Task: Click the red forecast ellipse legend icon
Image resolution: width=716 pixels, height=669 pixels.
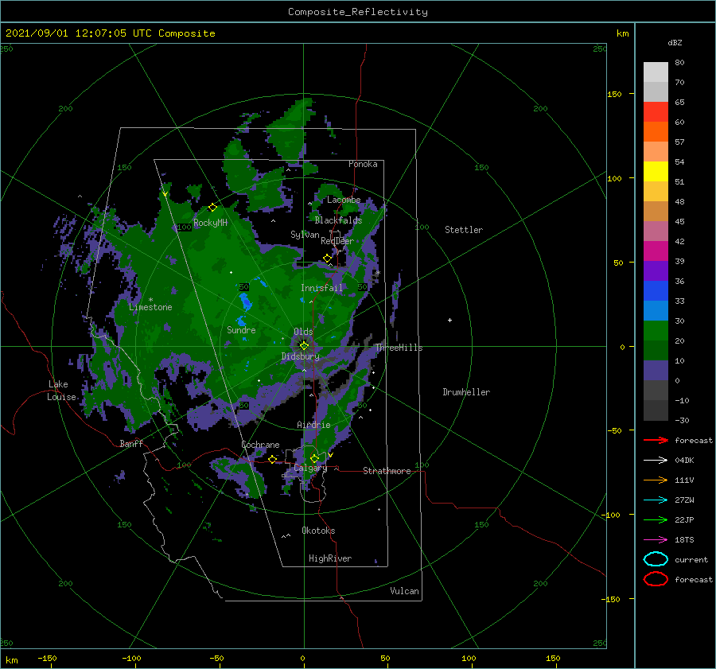Action: click(x=656, y=579)
